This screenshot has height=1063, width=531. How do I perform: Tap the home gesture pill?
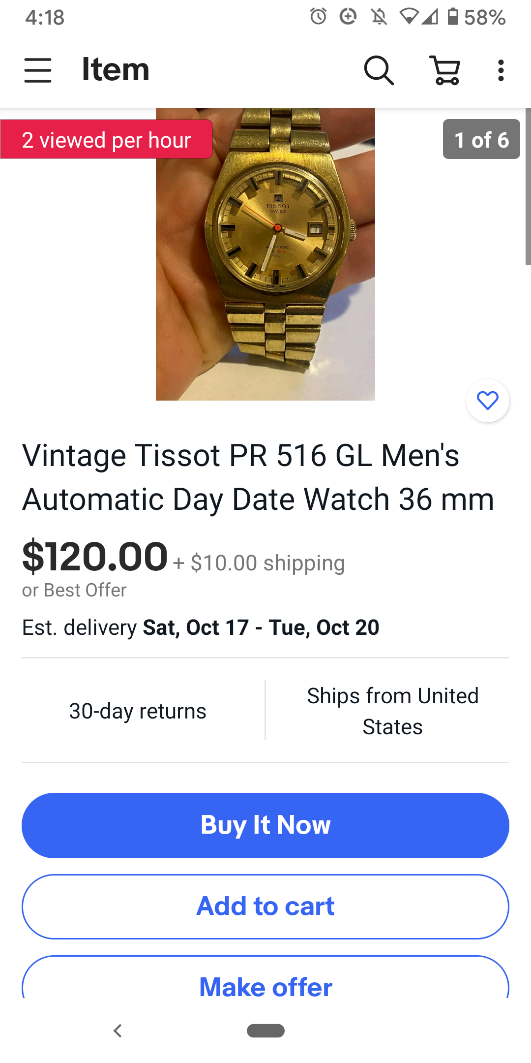265,1031
